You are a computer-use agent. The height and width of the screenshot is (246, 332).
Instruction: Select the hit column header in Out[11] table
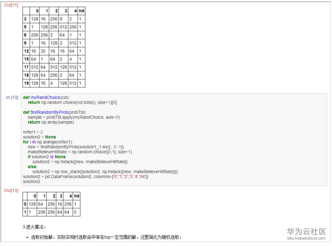point(81,11)
